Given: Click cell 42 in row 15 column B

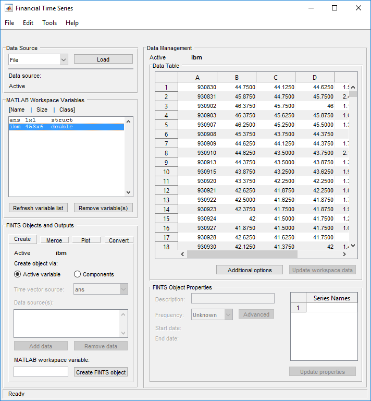Looking at the screenshot, I should coord(237,218).
